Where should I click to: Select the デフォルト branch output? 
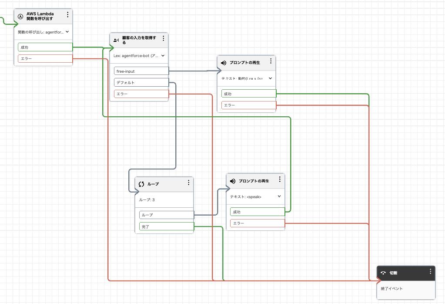click(141, 82)
